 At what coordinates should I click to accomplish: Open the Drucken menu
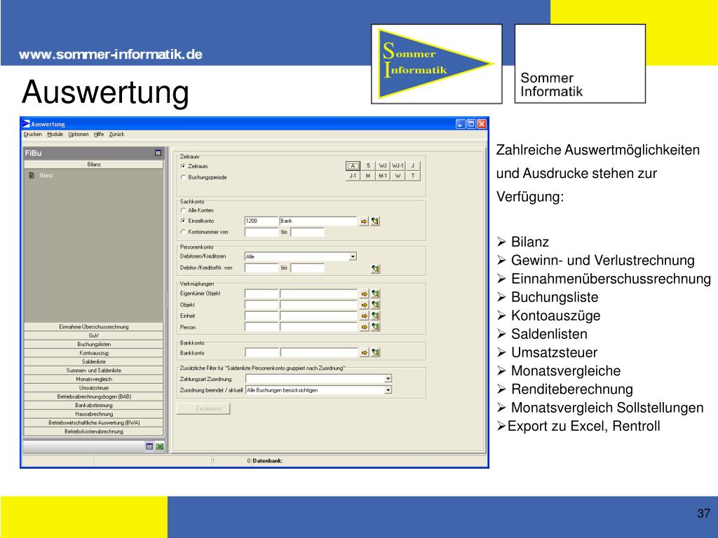click(x=32, y=134)
